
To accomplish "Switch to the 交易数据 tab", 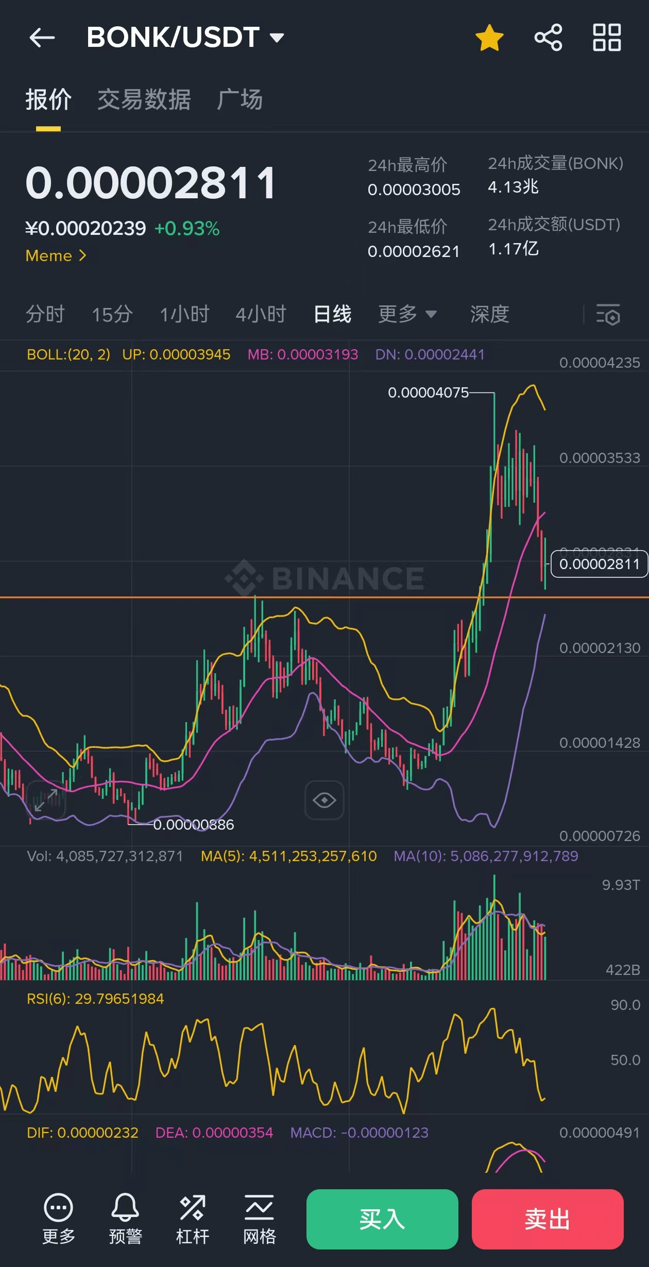I will (x=144, y=99).
